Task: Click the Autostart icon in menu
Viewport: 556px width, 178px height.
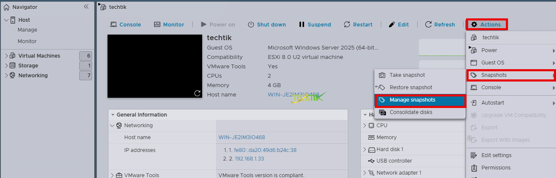Action: tap(474, 103)
